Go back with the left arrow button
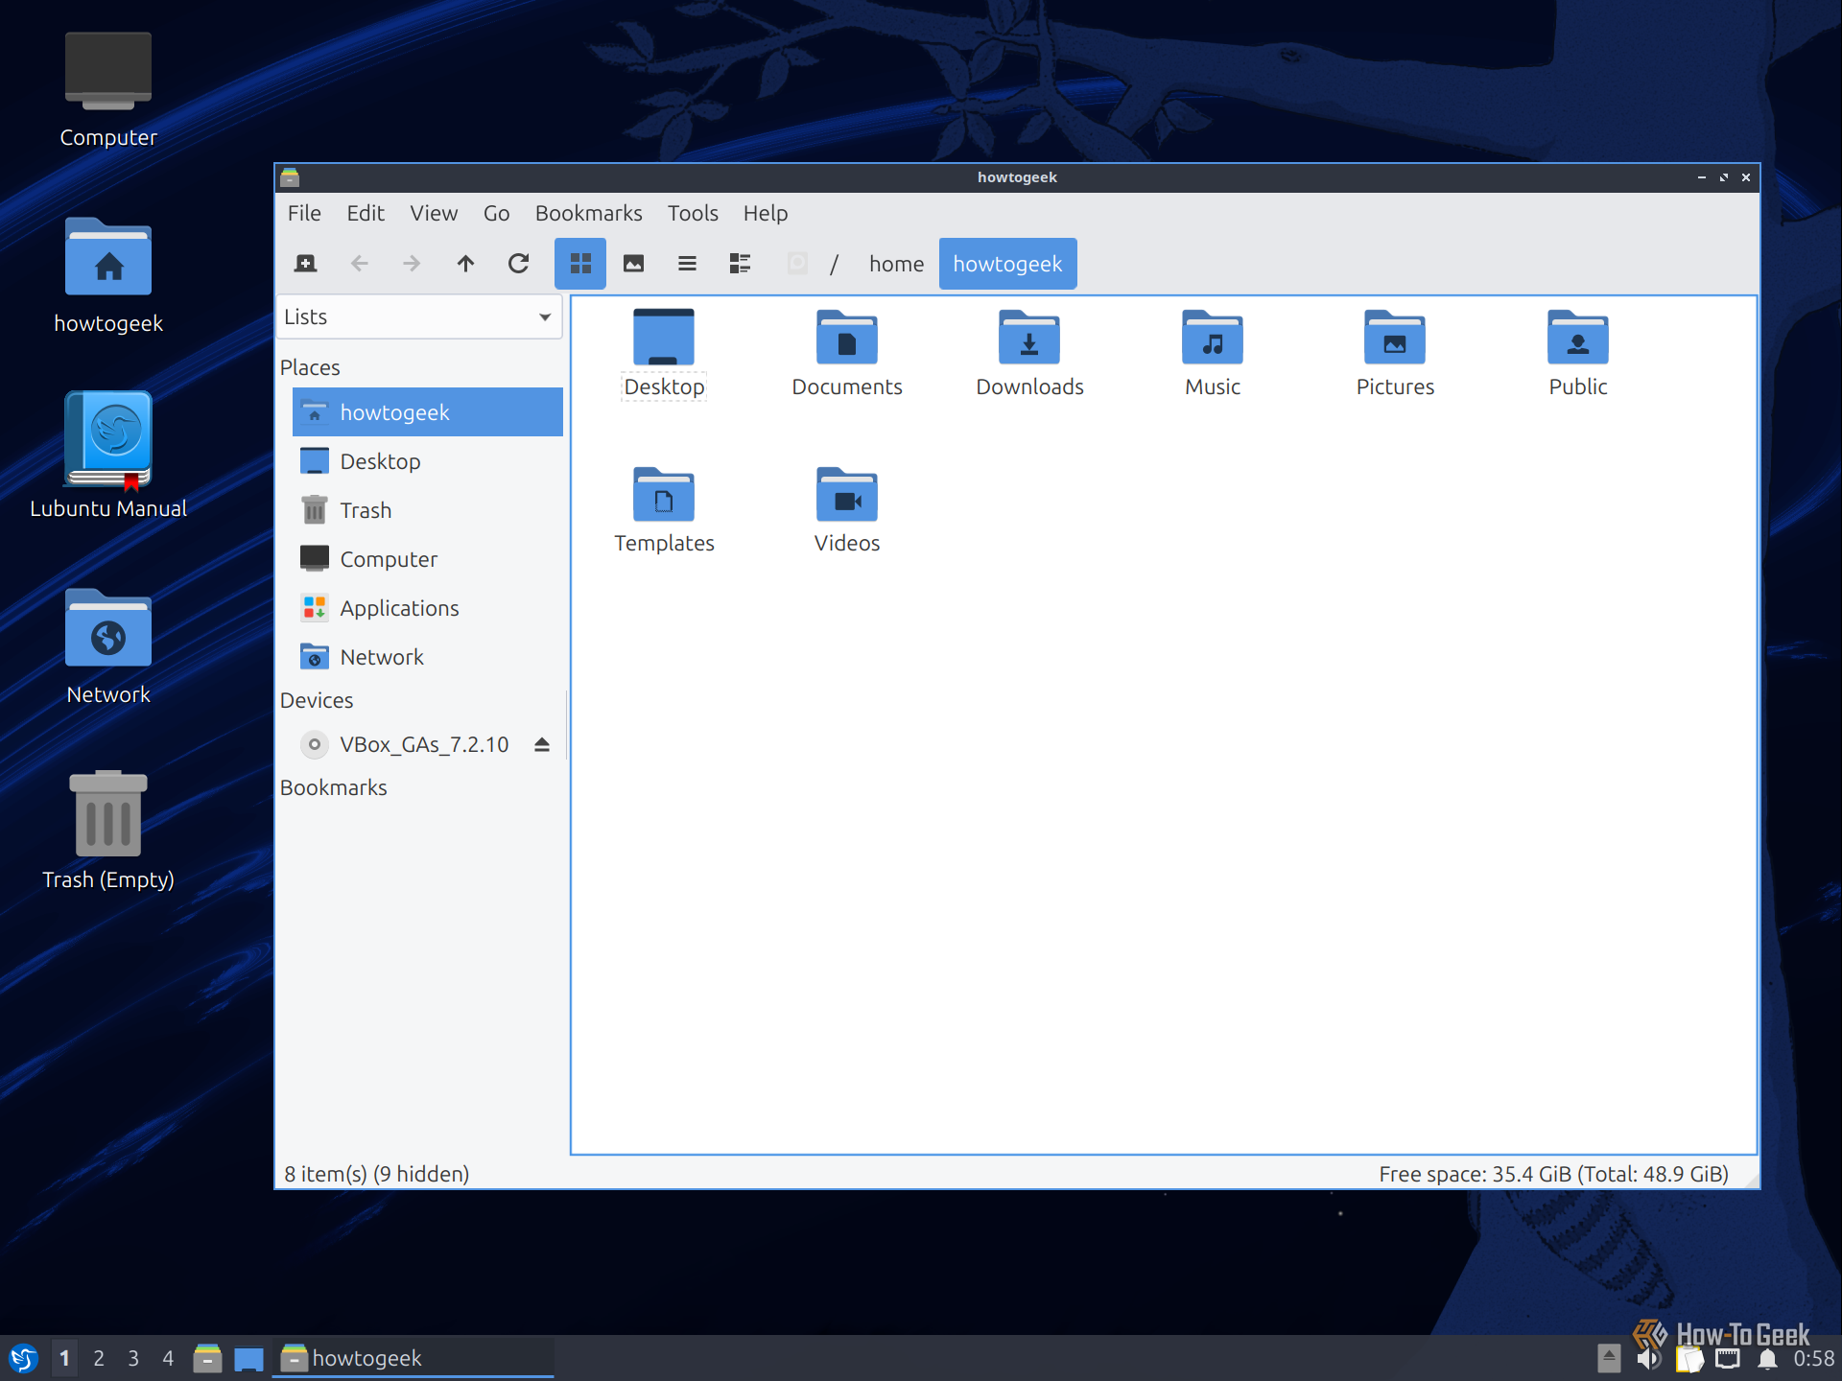This screenshot has width=1842, height=1381. 359,264
